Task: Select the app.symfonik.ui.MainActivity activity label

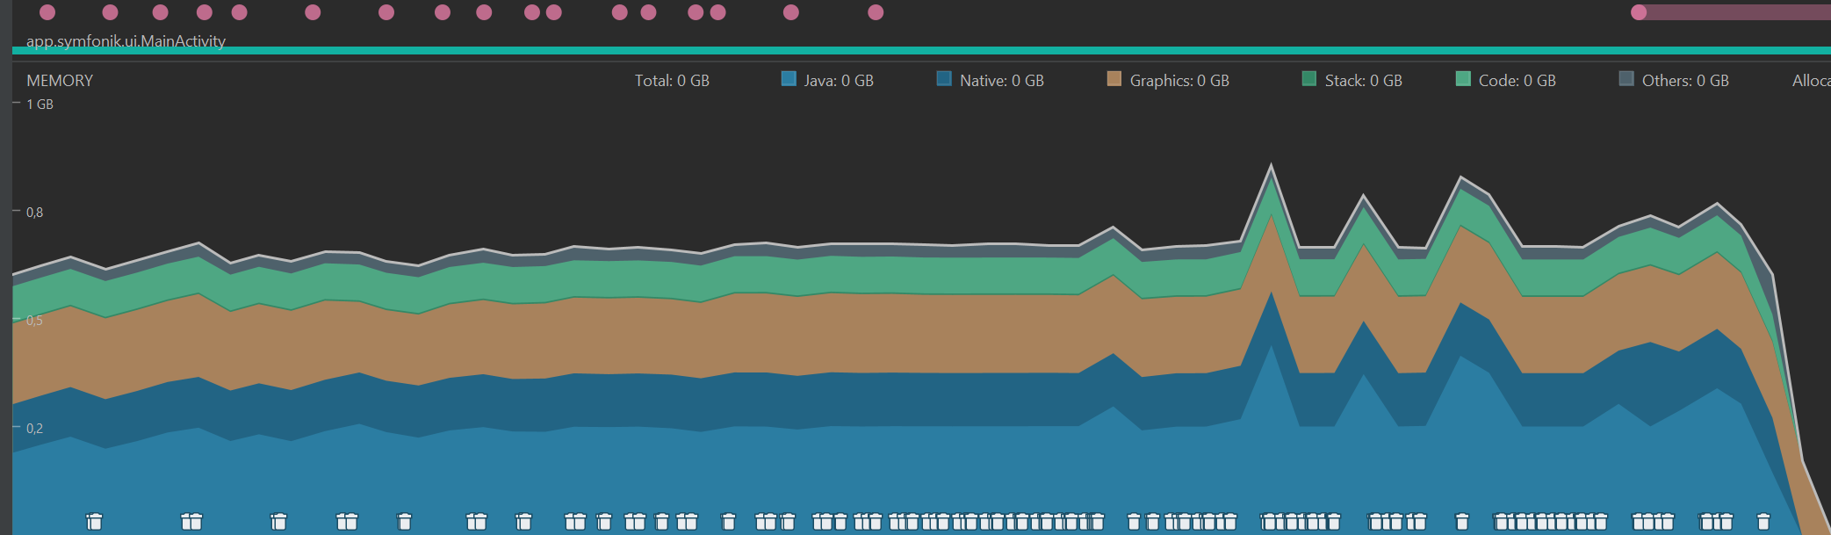Action: click(126, 40)
